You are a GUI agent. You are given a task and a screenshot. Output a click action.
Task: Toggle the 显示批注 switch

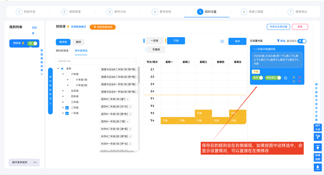coord(302,41)
